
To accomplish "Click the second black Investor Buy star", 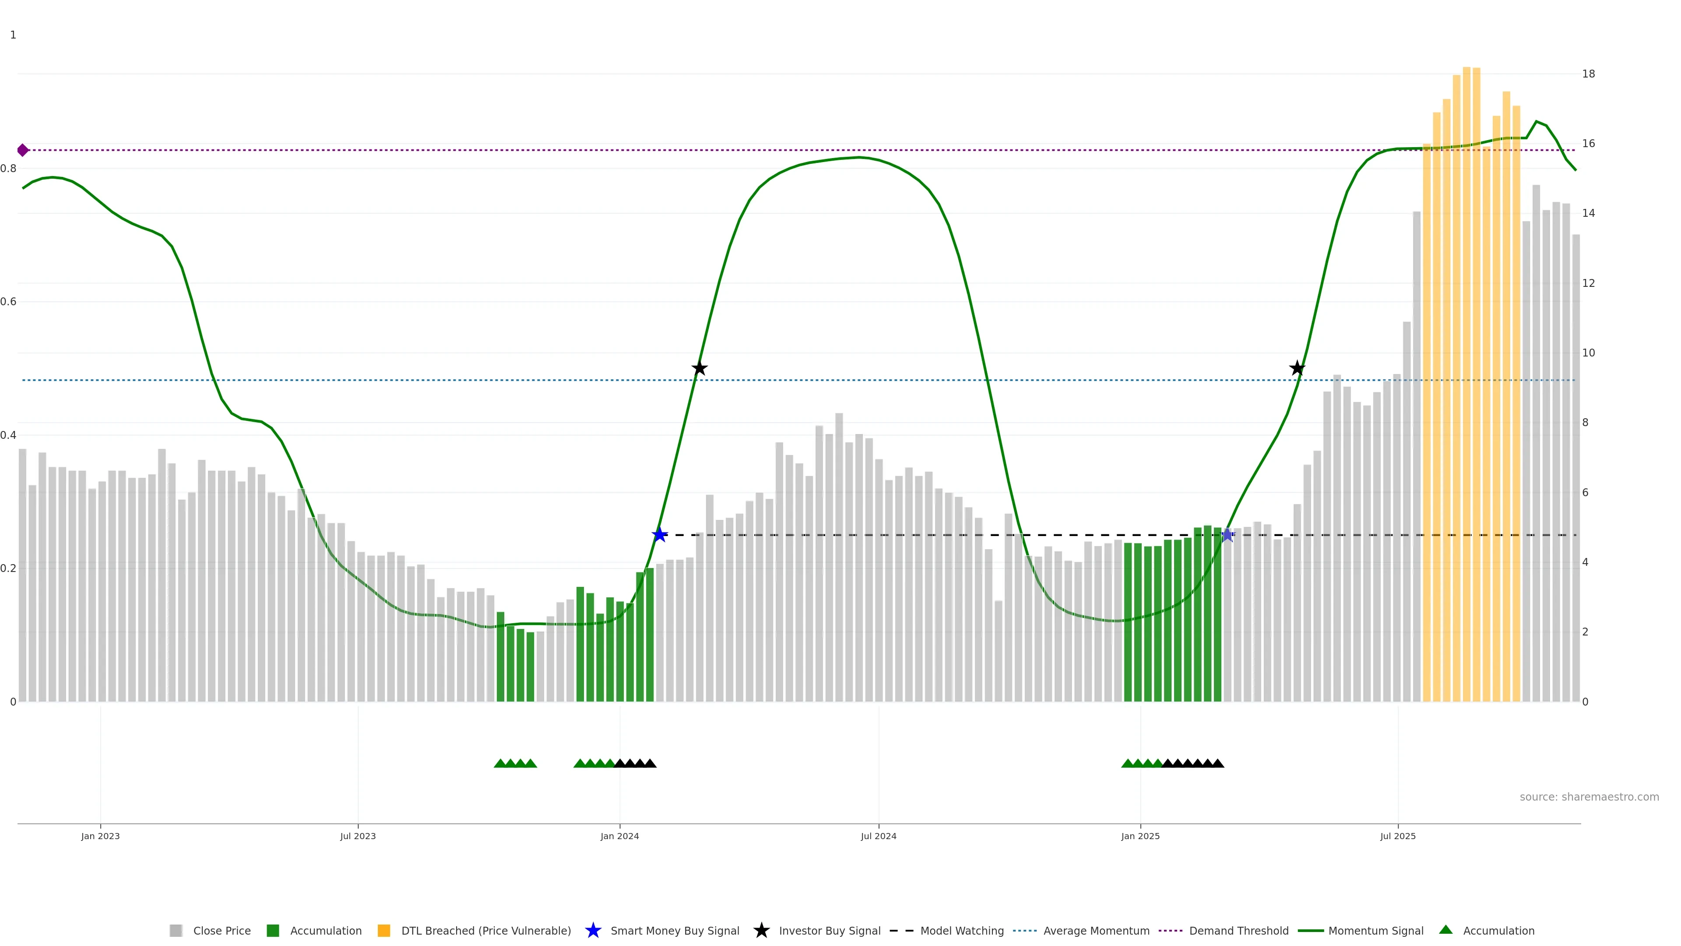I will [x=1297, y=368].
